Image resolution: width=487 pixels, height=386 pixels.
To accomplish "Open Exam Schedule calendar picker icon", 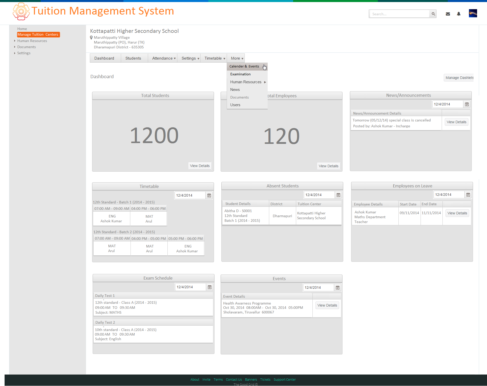I will click(209, 287).
